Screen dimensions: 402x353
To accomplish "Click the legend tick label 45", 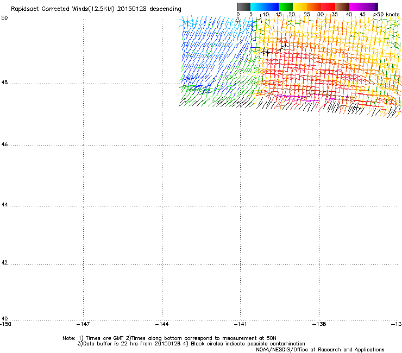I will tap(362, 15).
